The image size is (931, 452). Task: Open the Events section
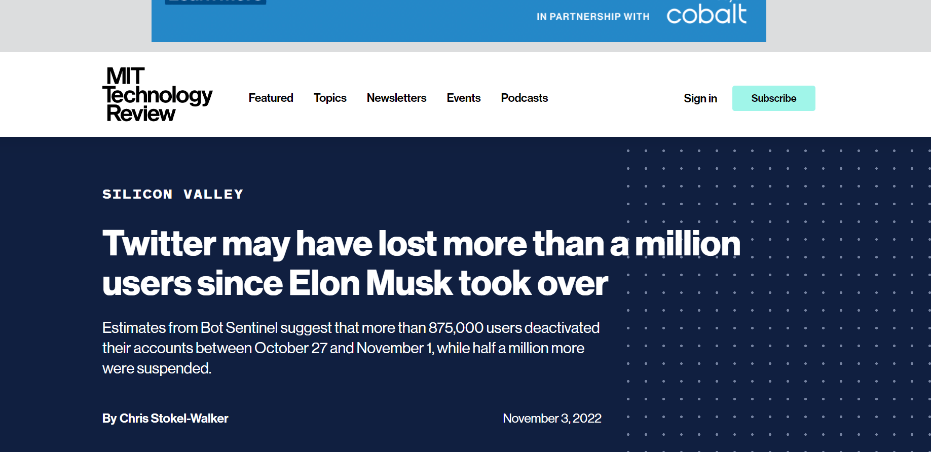pos(463,98)
